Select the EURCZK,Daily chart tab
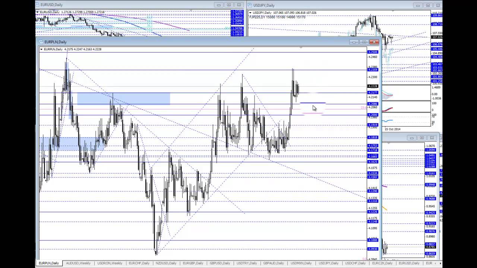 tap(382, 263)
